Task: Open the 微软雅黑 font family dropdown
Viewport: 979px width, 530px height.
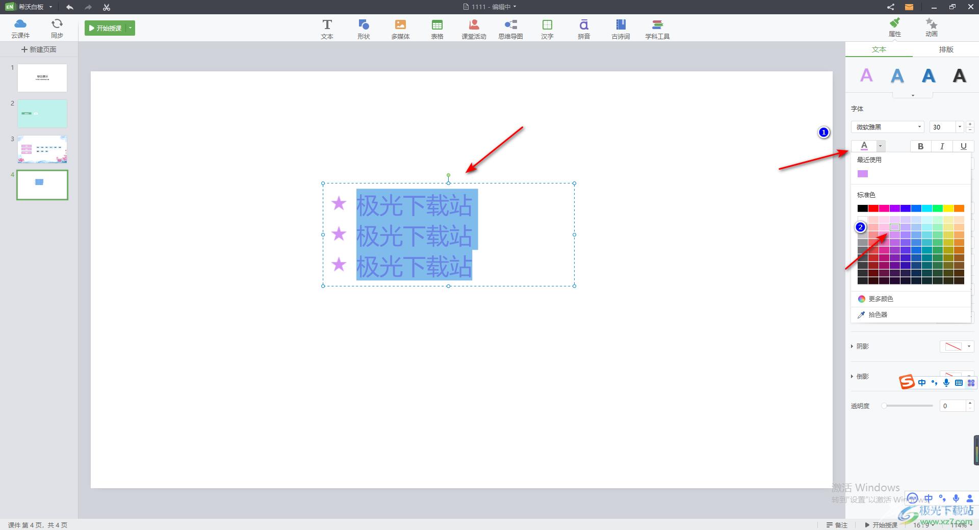Action: tap(888, 127)
